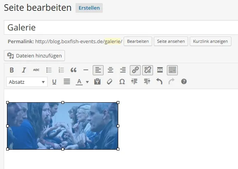Screen dimensions: 238x169
Task: Remove link with the unlink icon
Action: pos(148,70)
